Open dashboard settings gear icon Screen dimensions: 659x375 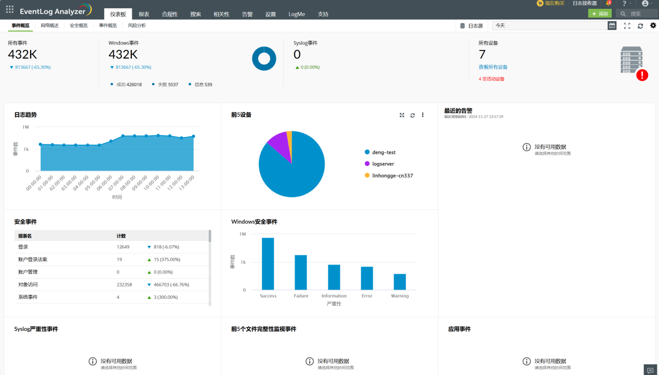pyautogui.click(x=653, y=26)
